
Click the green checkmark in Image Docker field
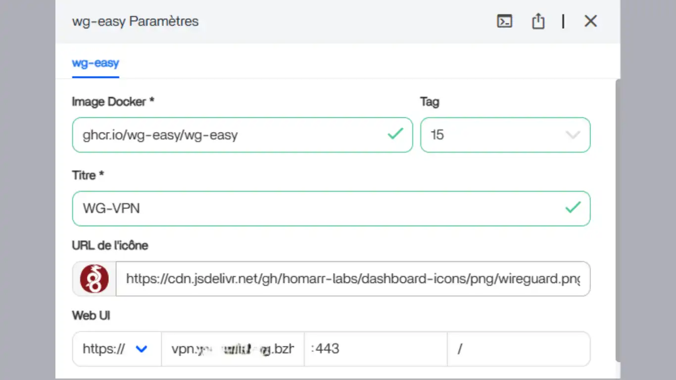point(395,134)
